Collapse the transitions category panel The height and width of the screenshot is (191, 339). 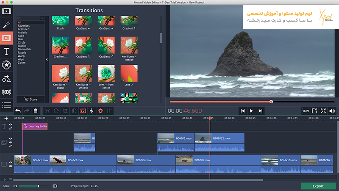point(47,59)
